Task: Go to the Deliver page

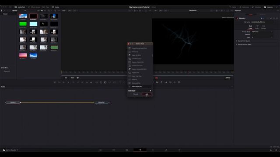Action: (179, 150)
